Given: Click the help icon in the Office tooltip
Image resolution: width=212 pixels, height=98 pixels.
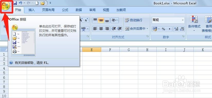Looking at the screenshot, I should click(11, 63).
